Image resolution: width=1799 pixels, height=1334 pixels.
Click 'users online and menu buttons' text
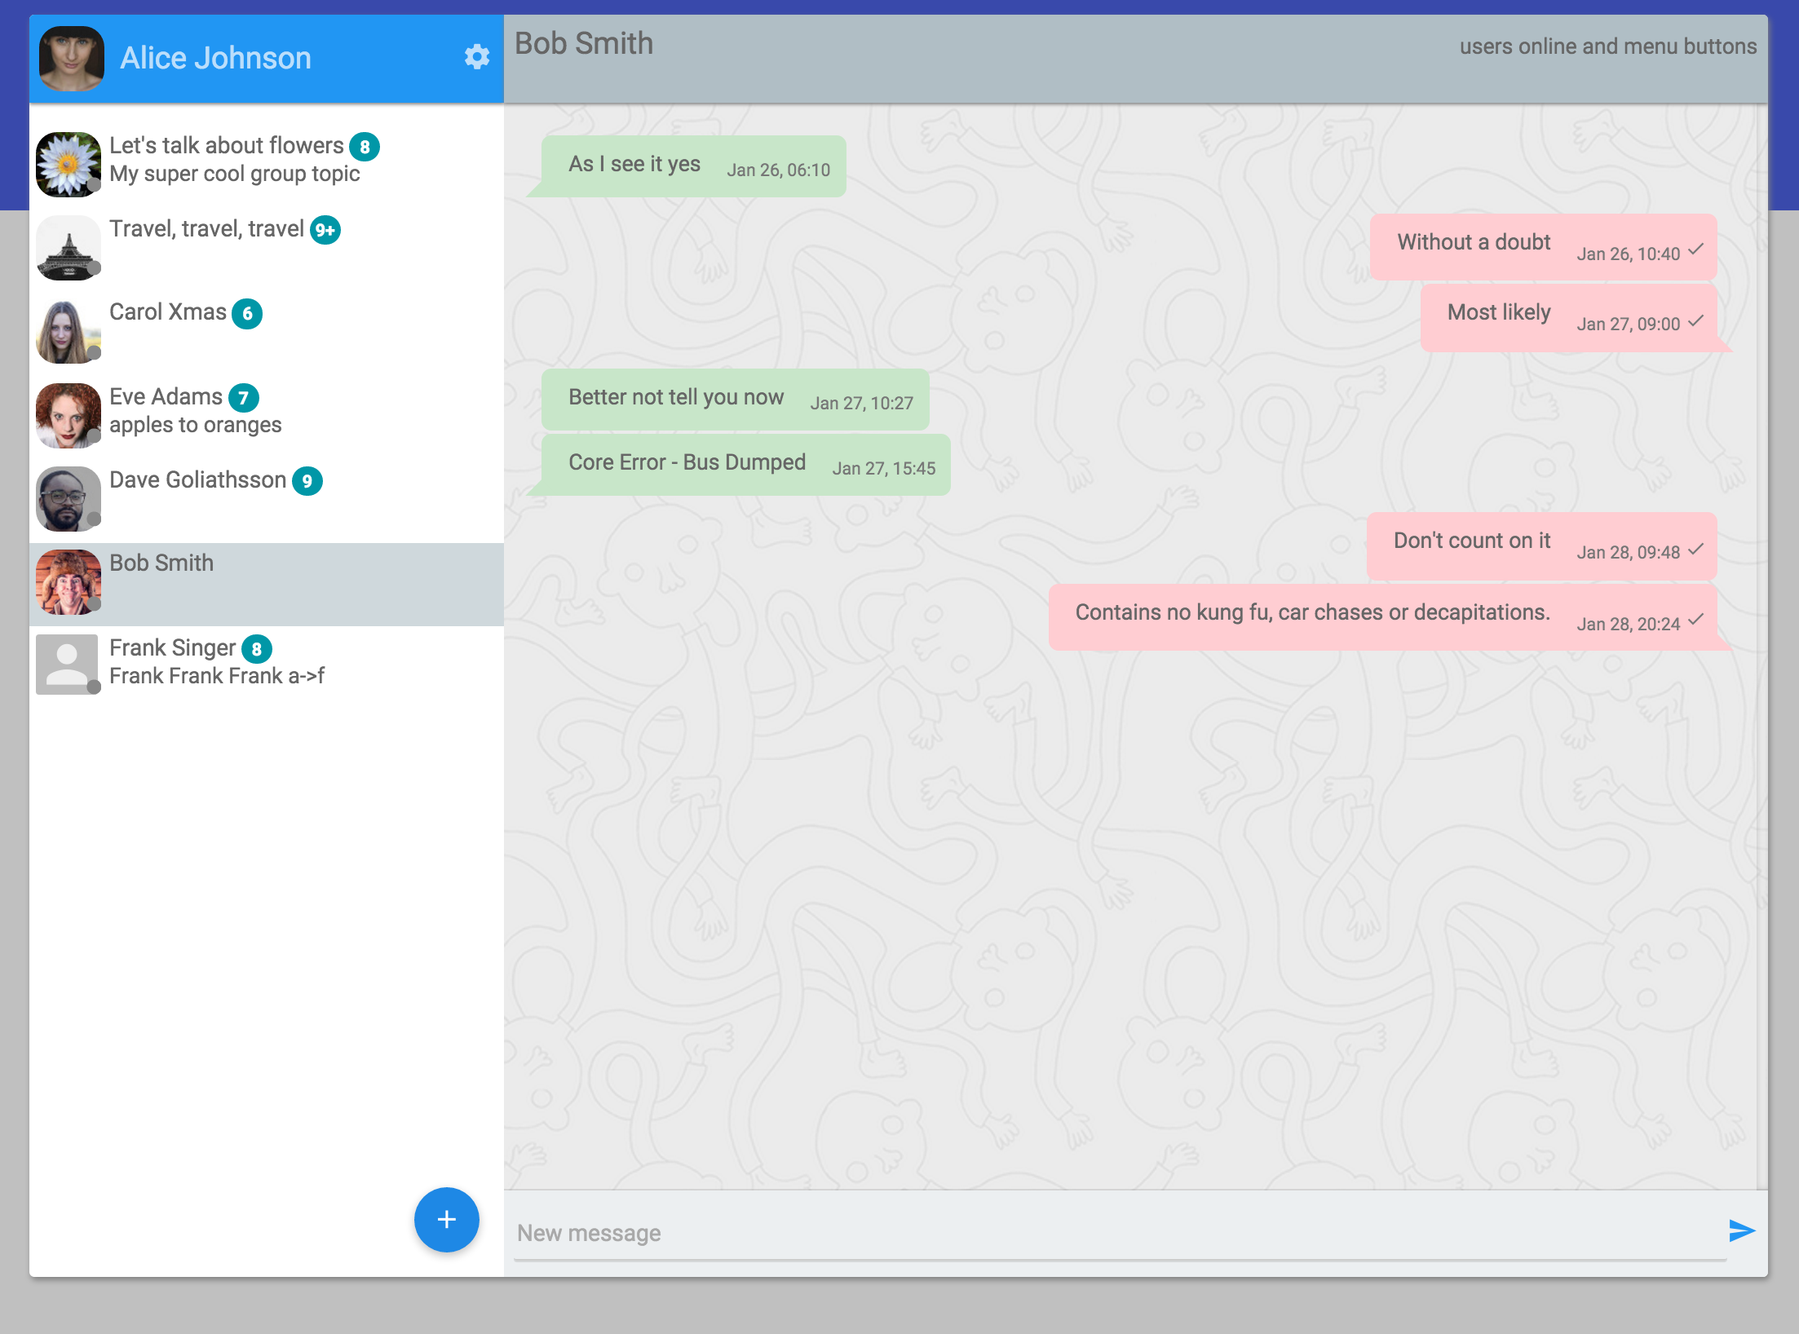coord(1607,46)
